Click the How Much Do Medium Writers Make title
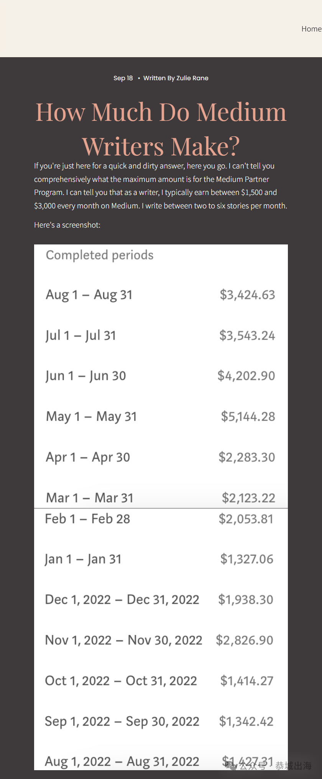The width and height of the screenshot is (322, 779). point(161,129)
